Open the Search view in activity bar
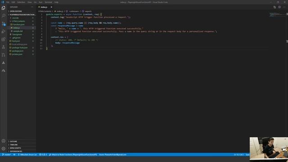The image size is (288, 162). 4,16
